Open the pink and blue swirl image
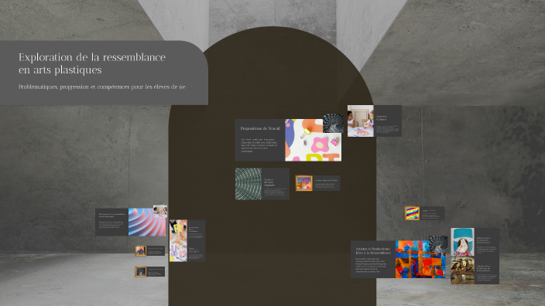The width and height of the screenshot is (545, 306). point(147,222)
